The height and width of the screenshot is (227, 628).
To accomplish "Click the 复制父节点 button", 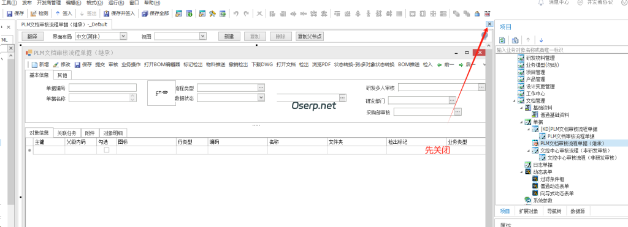I will coord(310,36).
